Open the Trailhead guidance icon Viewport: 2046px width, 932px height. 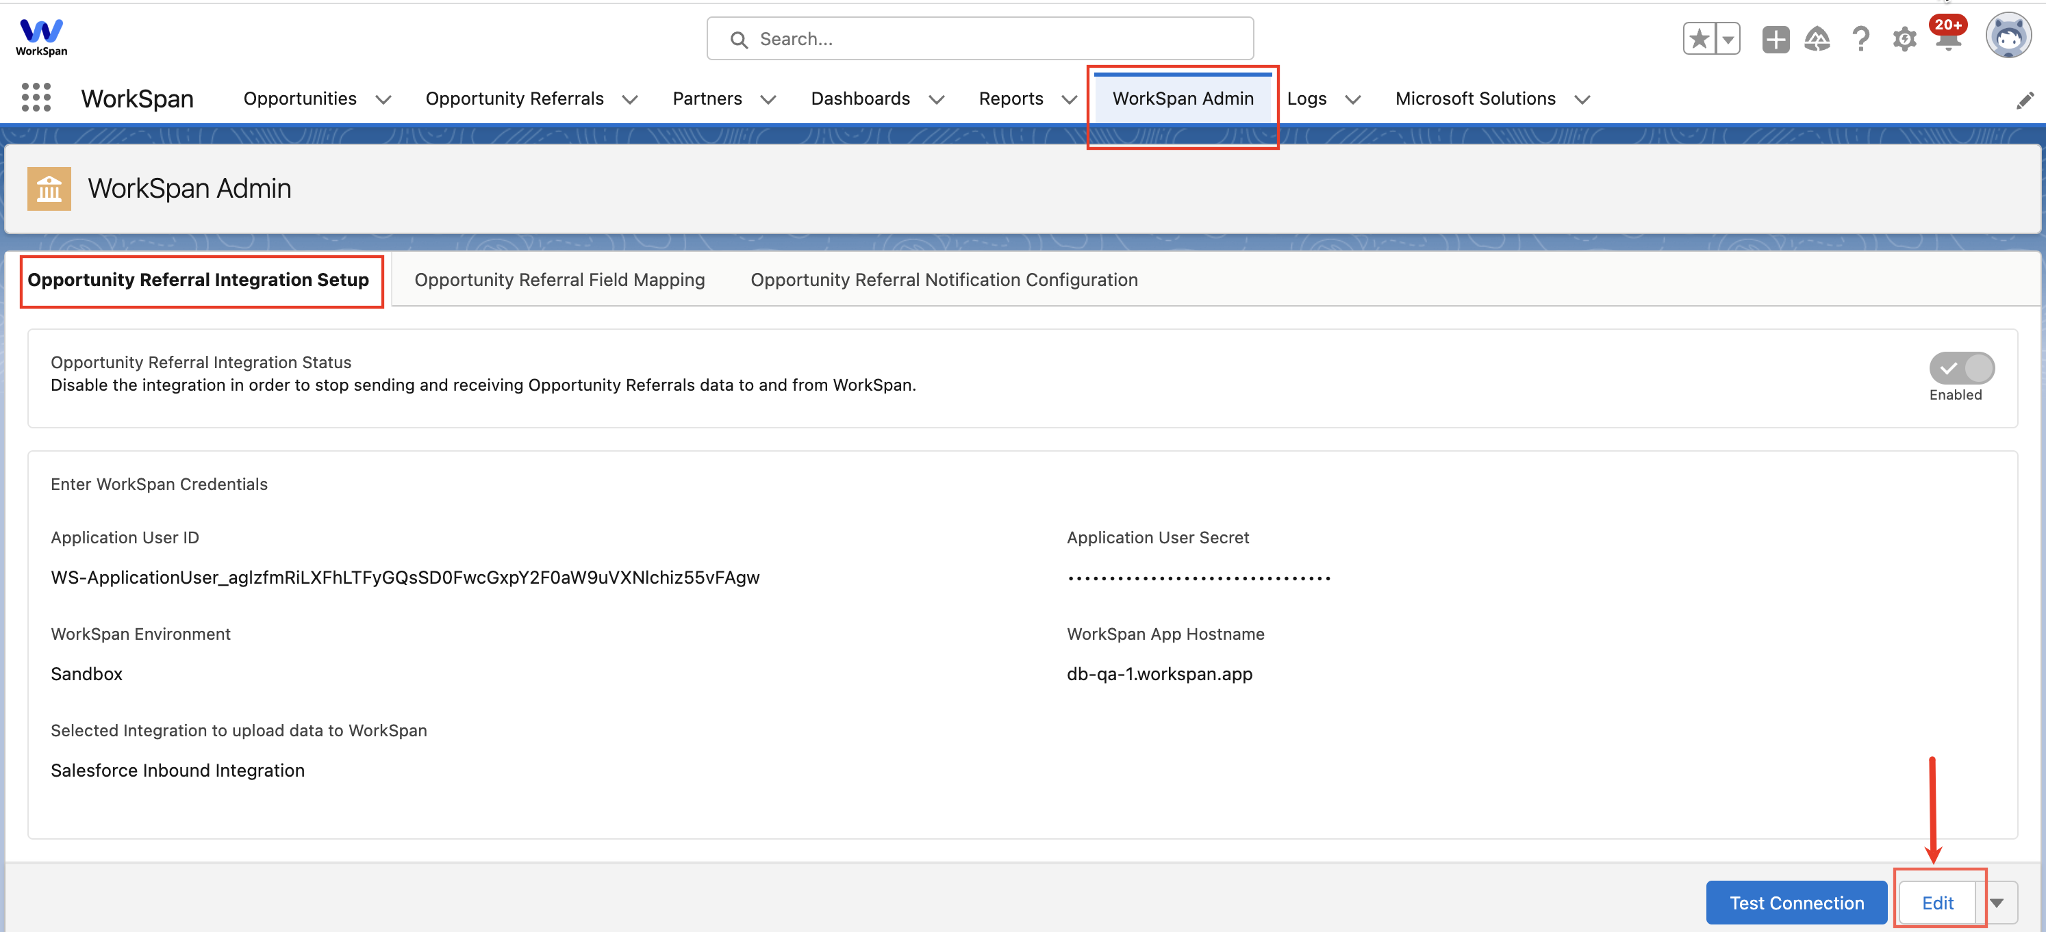tap(1817, 39)
